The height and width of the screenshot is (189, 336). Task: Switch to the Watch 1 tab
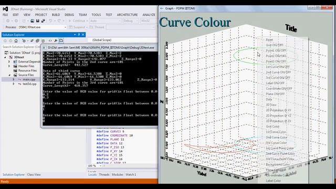[131, 175]
